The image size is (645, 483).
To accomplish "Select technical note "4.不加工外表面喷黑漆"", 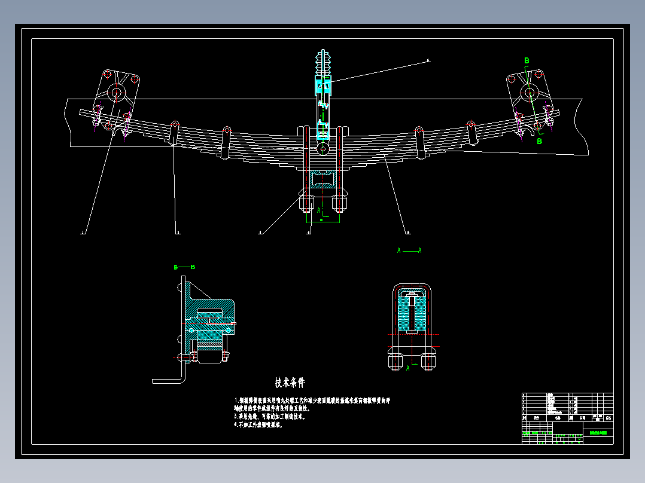I will click(x=258, y=425).
